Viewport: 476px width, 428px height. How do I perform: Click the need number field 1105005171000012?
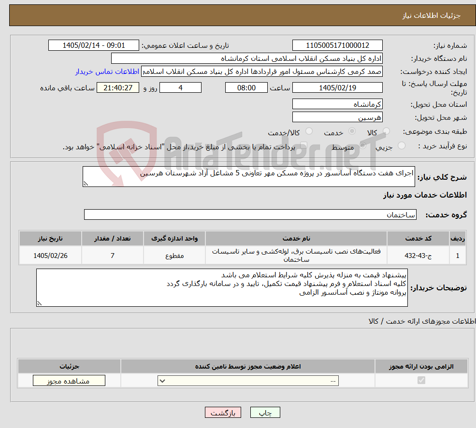point(337,45)
